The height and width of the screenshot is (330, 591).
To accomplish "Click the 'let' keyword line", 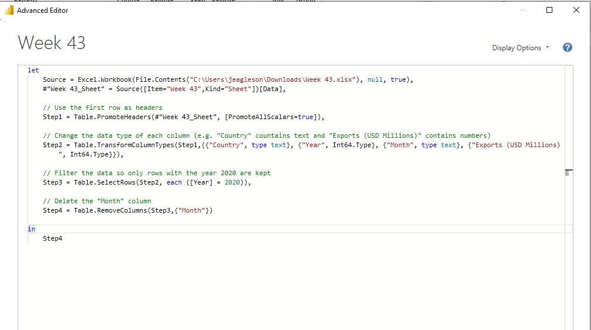I will tap(33, 70).
